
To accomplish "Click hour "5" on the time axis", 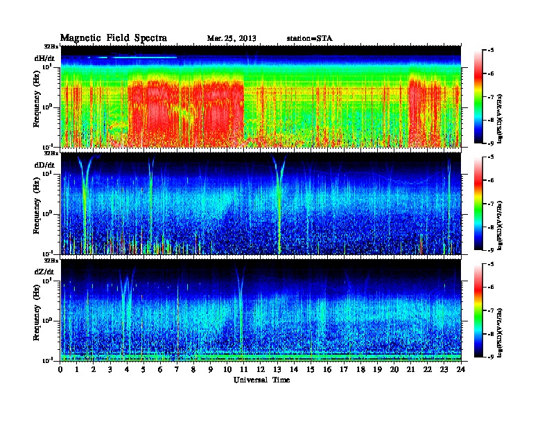I will [143, 369].
